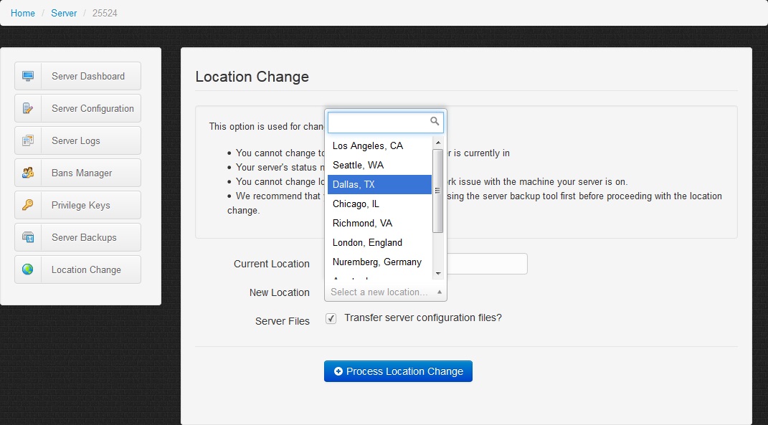
Task: Click the Privilege Keys key icon
Action: pos(28,205)
